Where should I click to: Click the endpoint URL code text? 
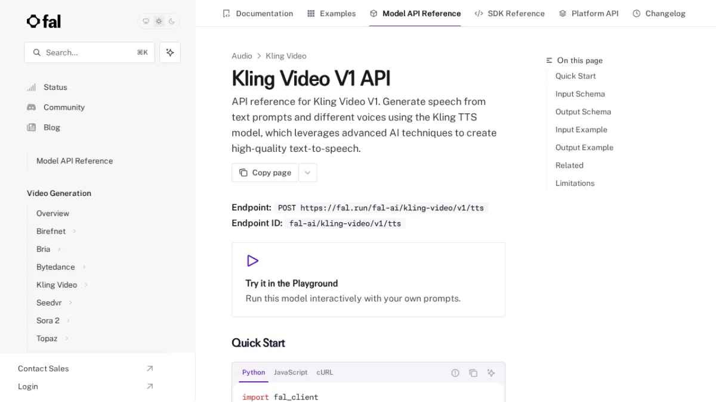pos(381,208)
